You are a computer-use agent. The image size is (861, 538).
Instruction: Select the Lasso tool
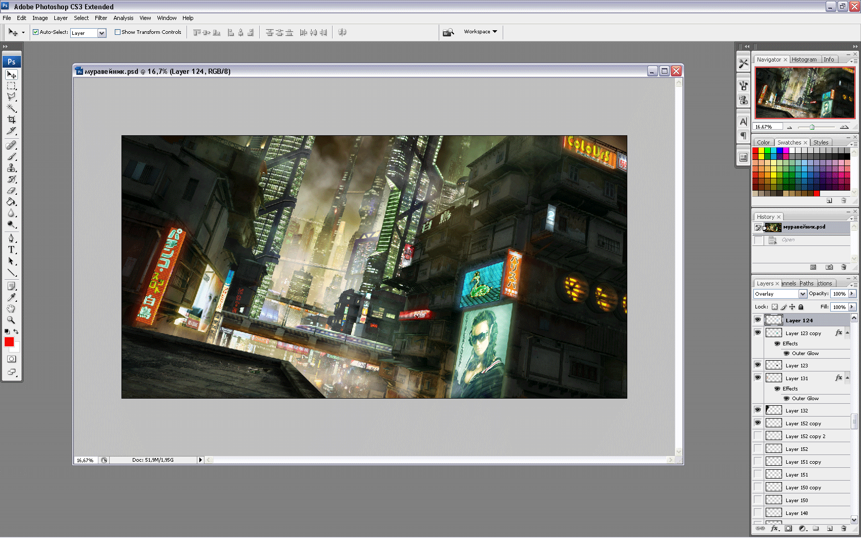[x=11, y=97]
